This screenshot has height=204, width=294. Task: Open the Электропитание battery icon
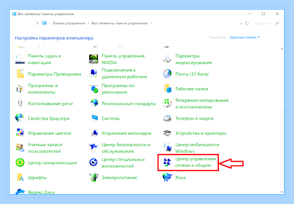(x=93, y=177)
